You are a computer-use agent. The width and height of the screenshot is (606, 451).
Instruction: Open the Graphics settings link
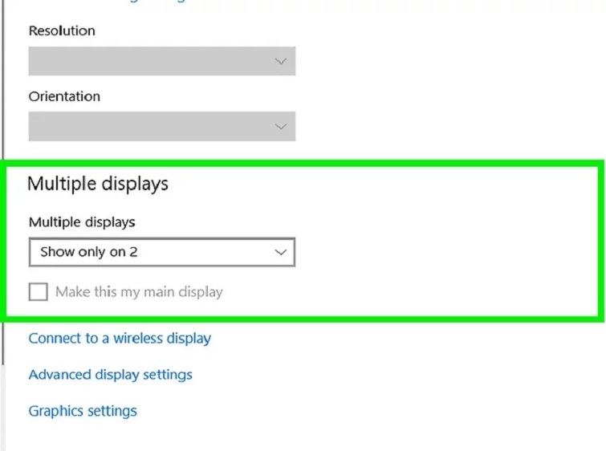(83, 411)
